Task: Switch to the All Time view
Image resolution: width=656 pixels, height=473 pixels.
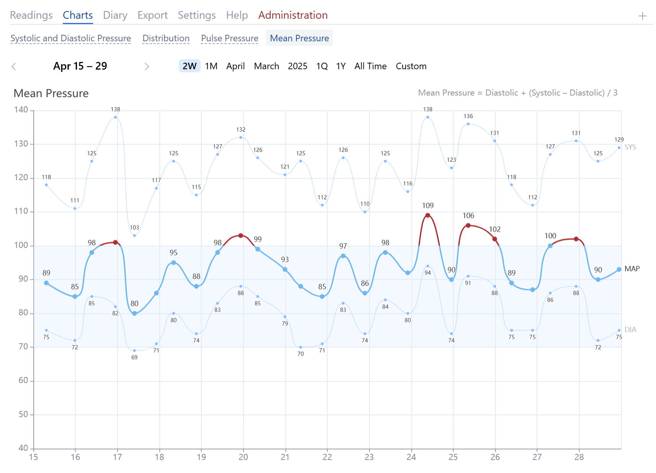Action: [370, 66]
